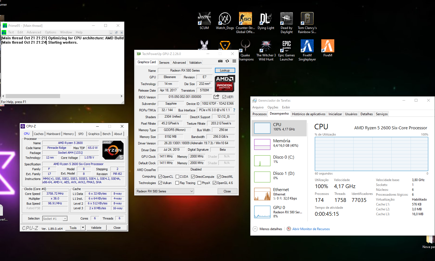The image size is (435, 261).
Task: Toggle the OpenCL checkbox
Action: (x=160, y=177)
